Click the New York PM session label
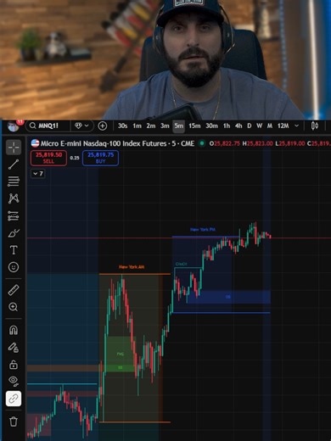 coord(203,230)
